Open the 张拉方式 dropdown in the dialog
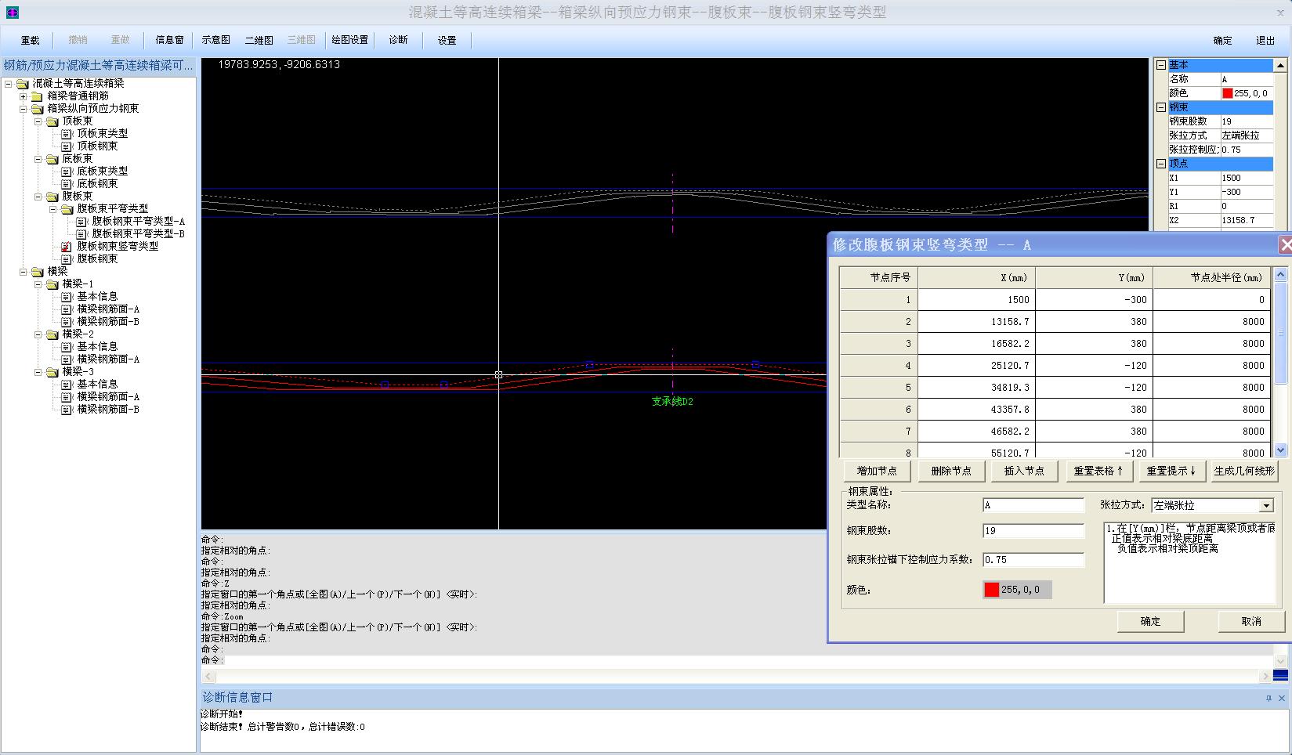Viewport: 1292px width, 755px height. tap(1266, 506)
